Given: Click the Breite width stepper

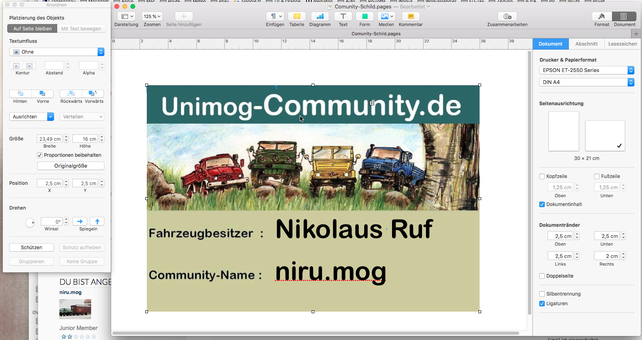Looking at the screenshot, I should coord(66,139).
